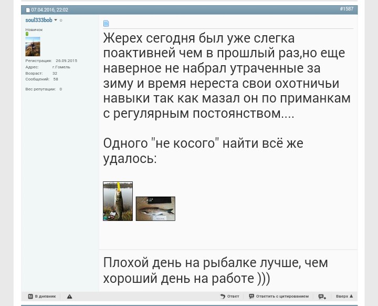This screenshot has height=306, width=378.
Task: Click the "В дневник" blog button
Action: pyautogui.click(x=45, y=297)
